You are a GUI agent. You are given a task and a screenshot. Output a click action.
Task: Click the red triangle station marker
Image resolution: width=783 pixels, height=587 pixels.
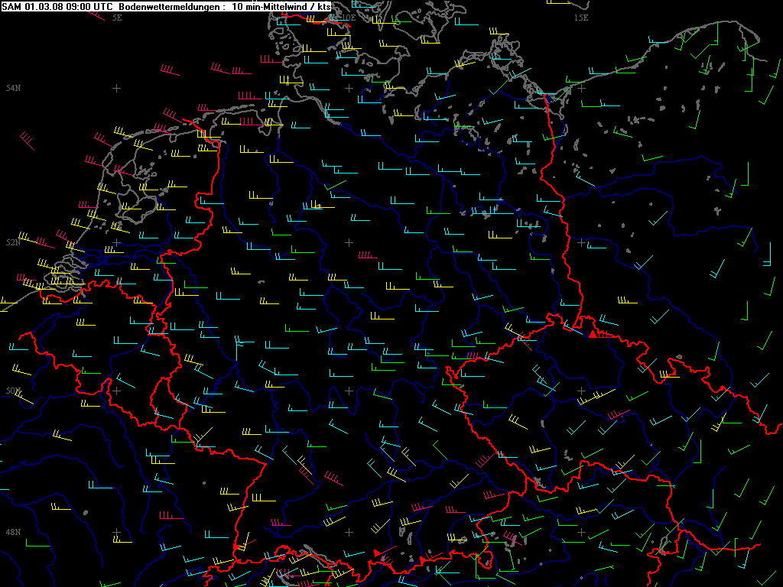pyautogui.click(x=593, y=332)
